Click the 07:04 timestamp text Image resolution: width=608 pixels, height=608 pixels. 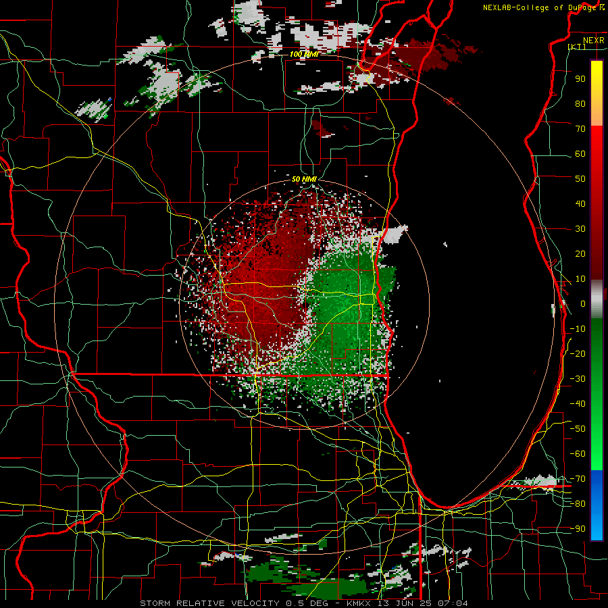(x=451, y=603)
